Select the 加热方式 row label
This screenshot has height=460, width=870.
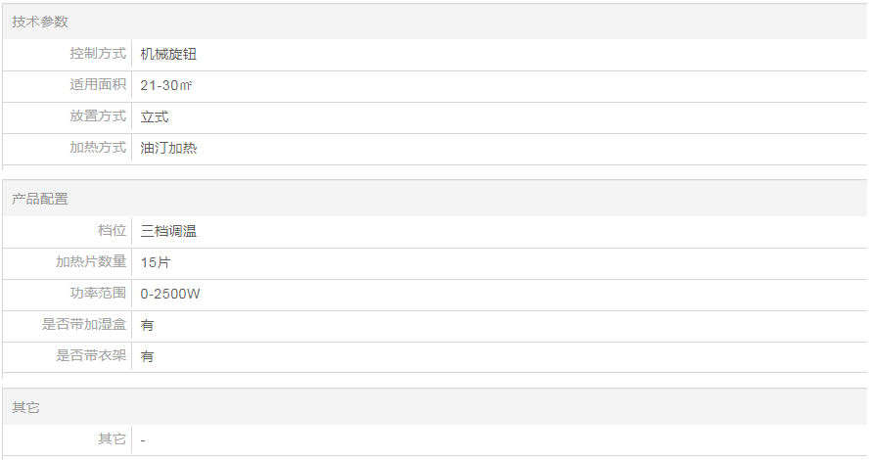coord(98,148)
